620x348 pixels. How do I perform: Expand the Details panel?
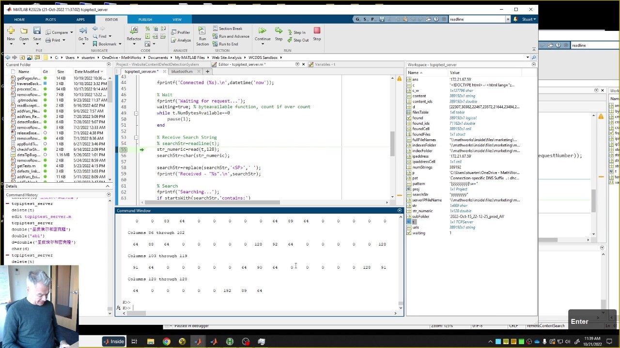pyautogui.click(x=108, y=186)
